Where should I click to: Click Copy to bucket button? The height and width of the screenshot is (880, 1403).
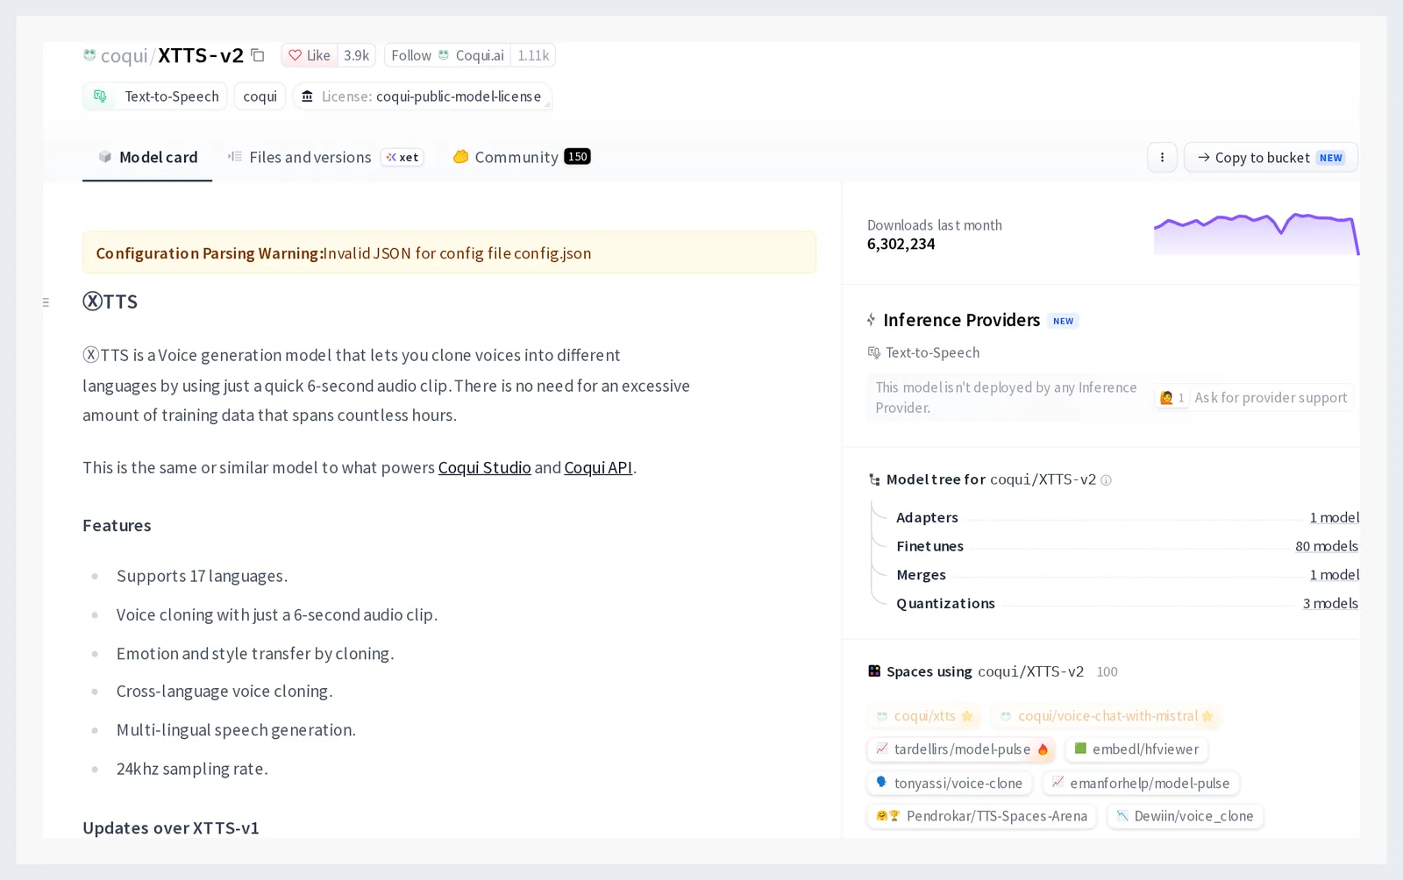[1271, 158]
